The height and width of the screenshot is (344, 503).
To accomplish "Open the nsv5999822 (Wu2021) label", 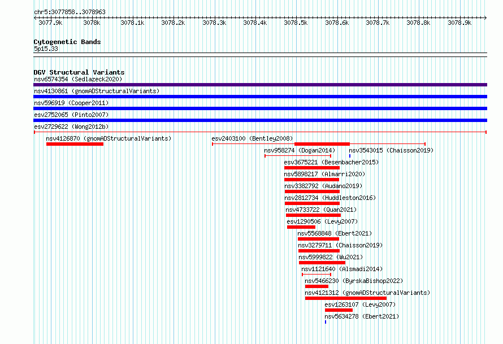I will pyautogui.click(x=331, y=257).
